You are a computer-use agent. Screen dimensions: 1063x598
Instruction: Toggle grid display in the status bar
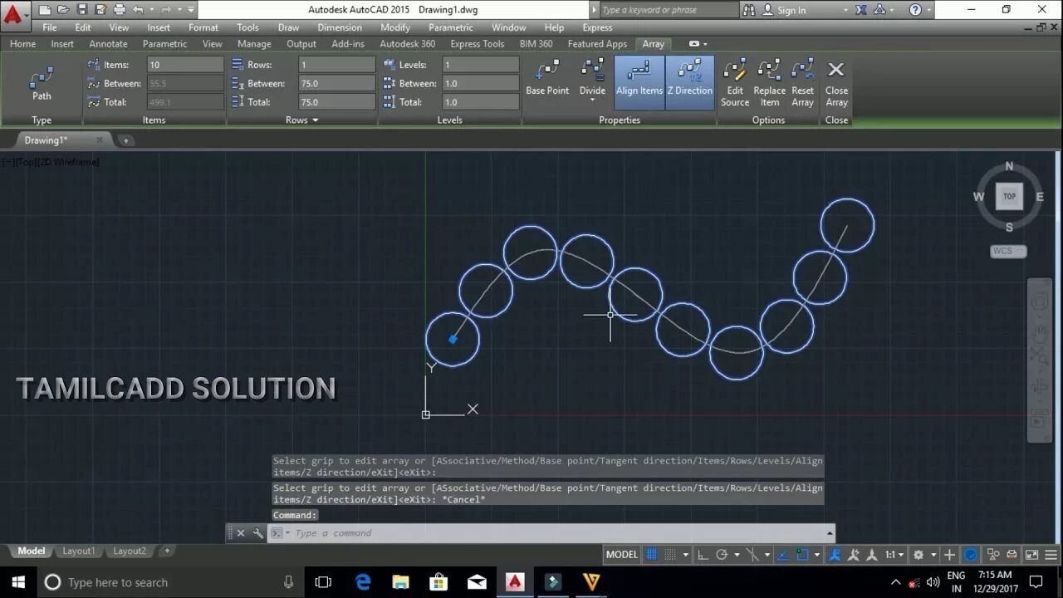(651, 555)
